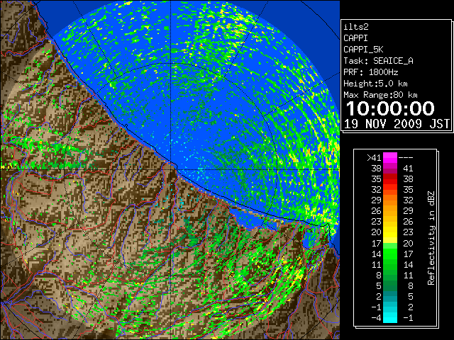Click the 10:00:00 timestamp
This screenshot has height=340, width=454.
click(390, 108)
